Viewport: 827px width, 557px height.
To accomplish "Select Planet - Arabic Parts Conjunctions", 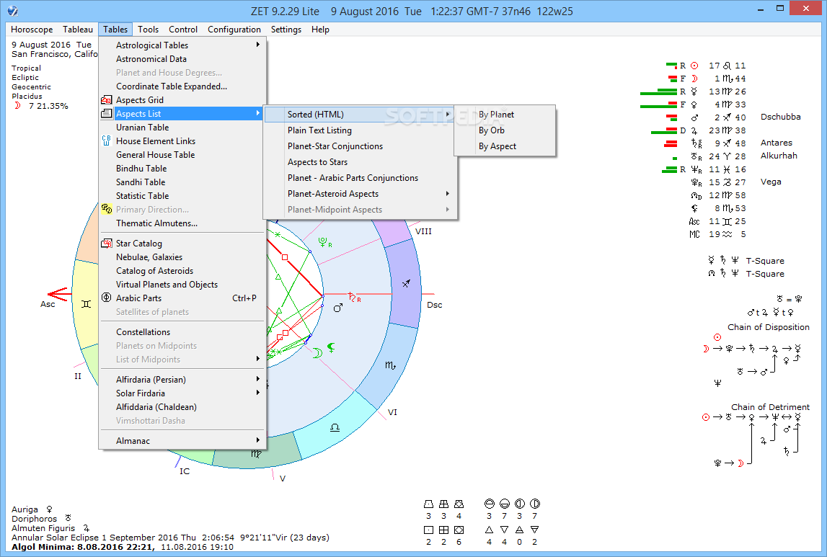I will (360, 177).
